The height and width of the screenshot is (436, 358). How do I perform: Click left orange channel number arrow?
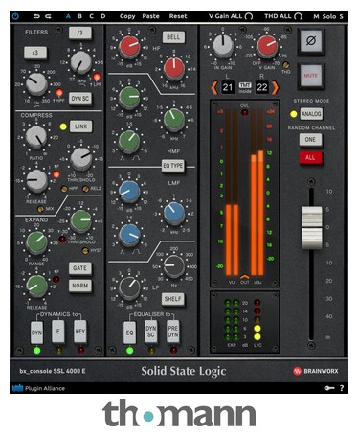point(214,87)
